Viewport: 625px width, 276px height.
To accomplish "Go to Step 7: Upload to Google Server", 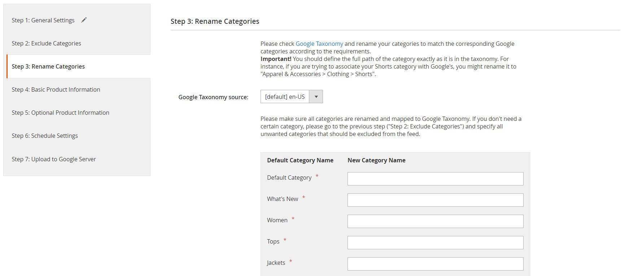I will (x=53, y=159).
